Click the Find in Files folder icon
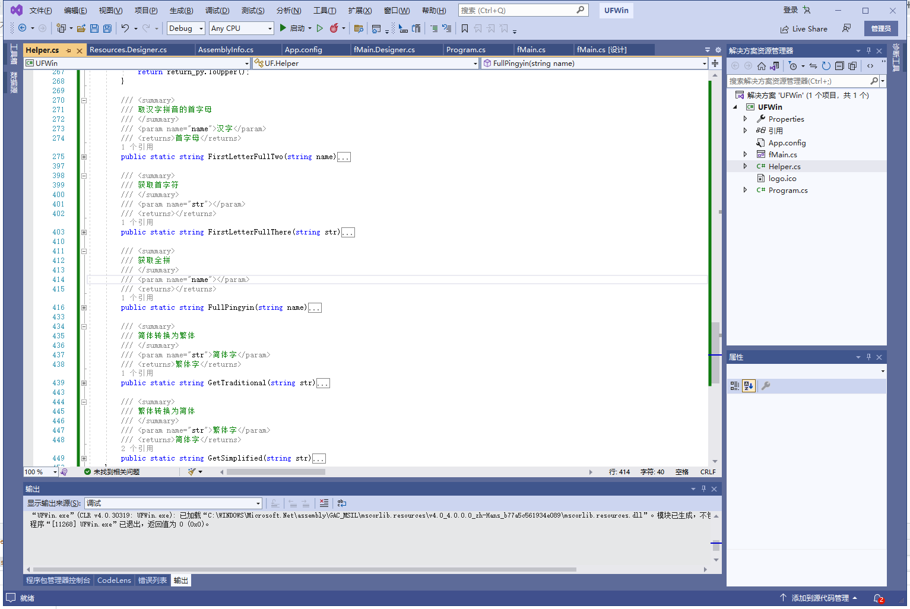 (358, 28)
